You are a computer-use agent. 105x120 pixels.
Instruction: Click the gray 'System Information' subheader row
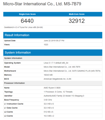pos(53,58)
